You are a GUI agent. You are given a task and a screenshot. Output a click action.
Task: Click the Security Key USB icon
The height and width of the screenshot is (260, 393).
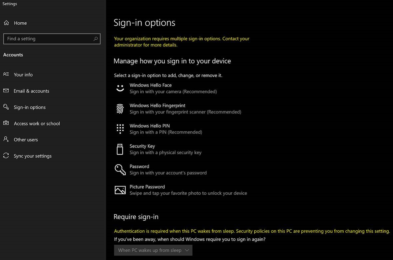pos(120,149)
